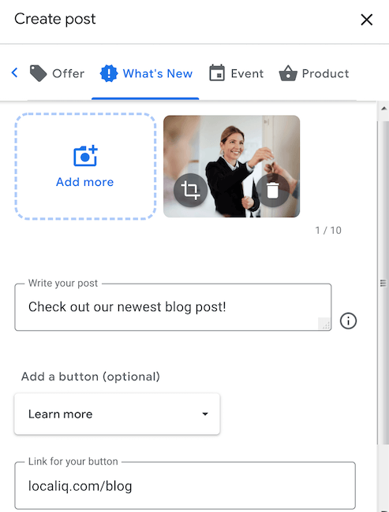
Task: Click the camera plus icon
Action: coord(85,156)
